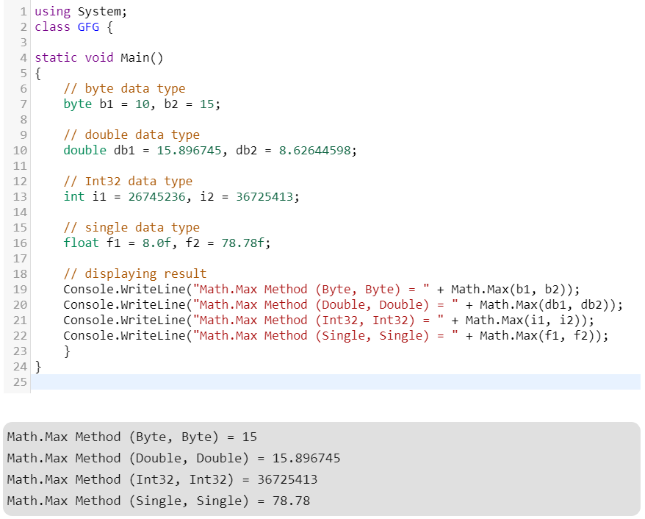Place cursor in byte b1 declaration line

(141, 104)
